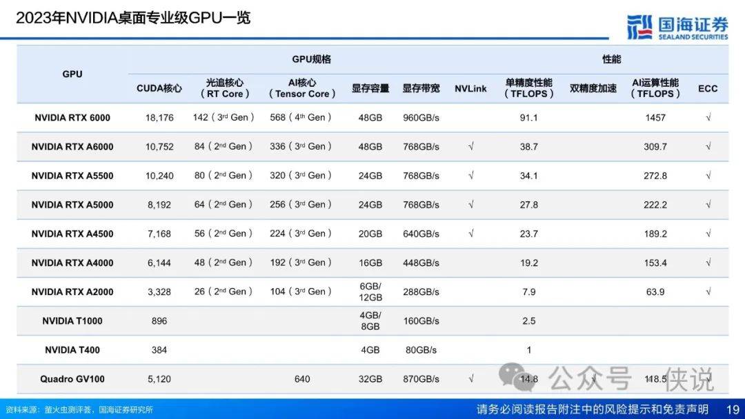Select the CUDA core value "10,752"
Screen dimensions: 745x419
(159, 147)
